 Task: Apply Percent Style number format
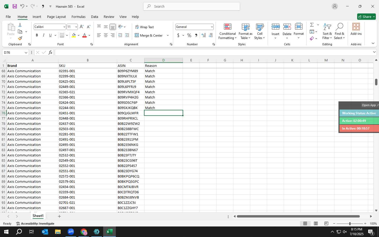tap(189, 35)
